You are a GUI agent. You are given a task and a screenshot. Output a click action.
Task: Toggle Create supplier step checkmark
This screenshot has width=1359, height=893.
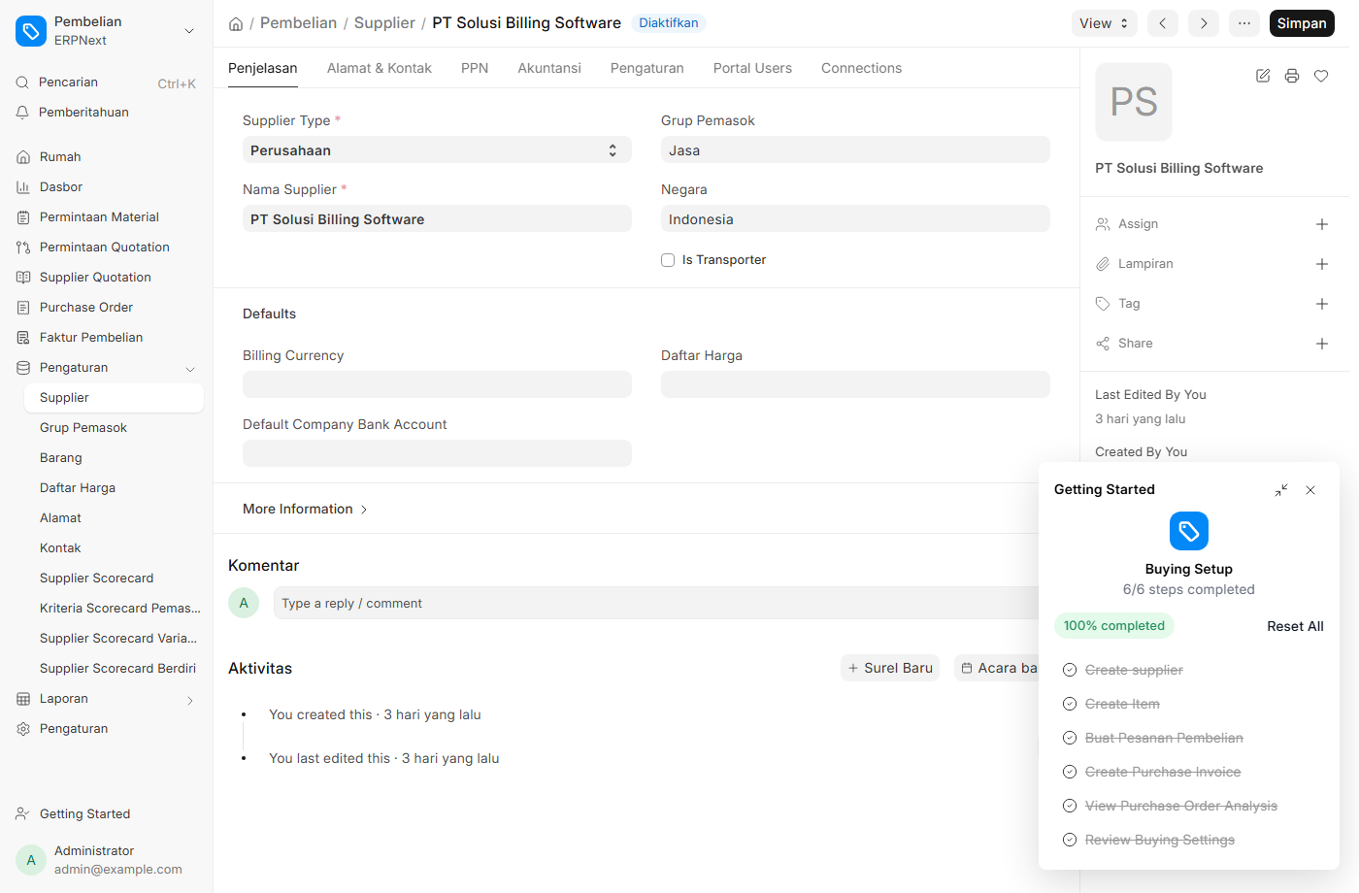click(1070, 670)
